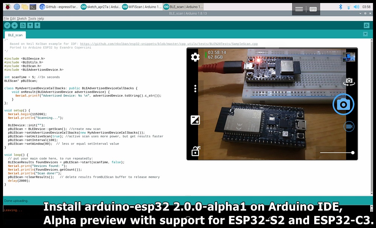Click the 'Done uploading.' status message
376x228 pixels.
[16, 201]
